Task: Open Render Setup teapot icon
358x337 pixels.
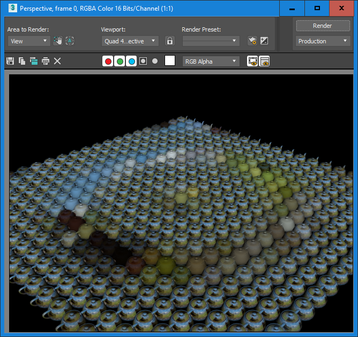Action: (x=252, y=41)
